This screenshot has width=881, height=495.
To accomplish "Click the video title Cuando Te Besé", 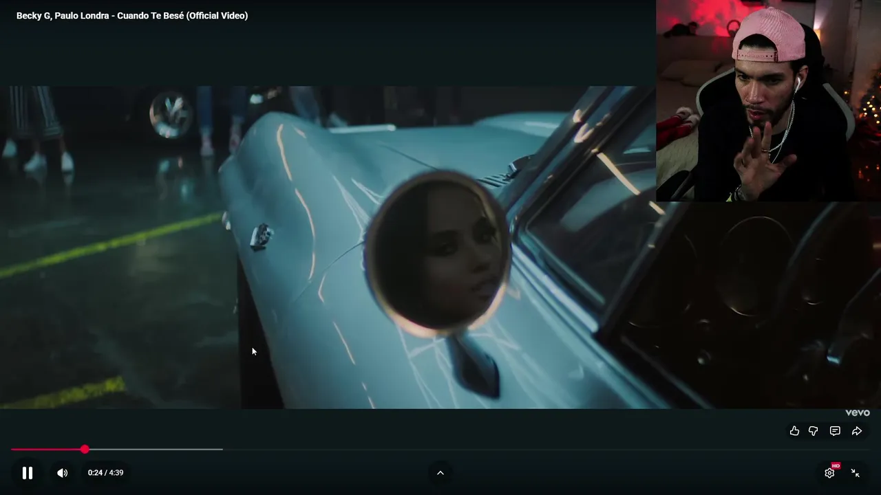I will (x=132, y=16).
